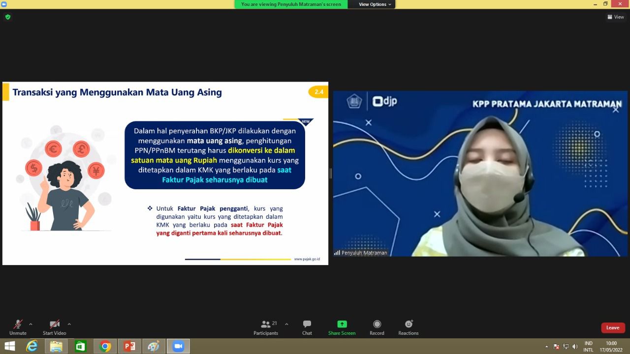Click the Penyuluh Matraman name label
This screenshot has height=354, width=630.
point(364,253)
